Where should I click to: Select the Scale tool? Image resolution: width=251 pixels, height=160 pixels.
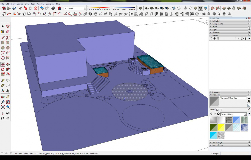click(3, 74)
